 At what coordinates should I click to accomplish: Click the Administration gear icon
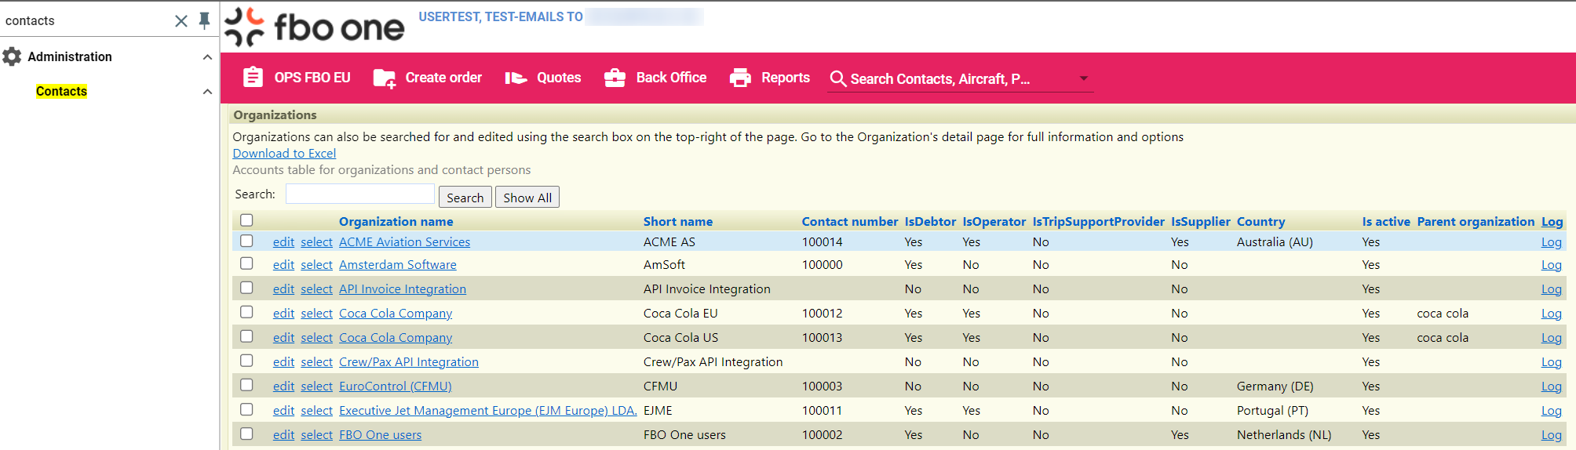click(x=12, y=56)
